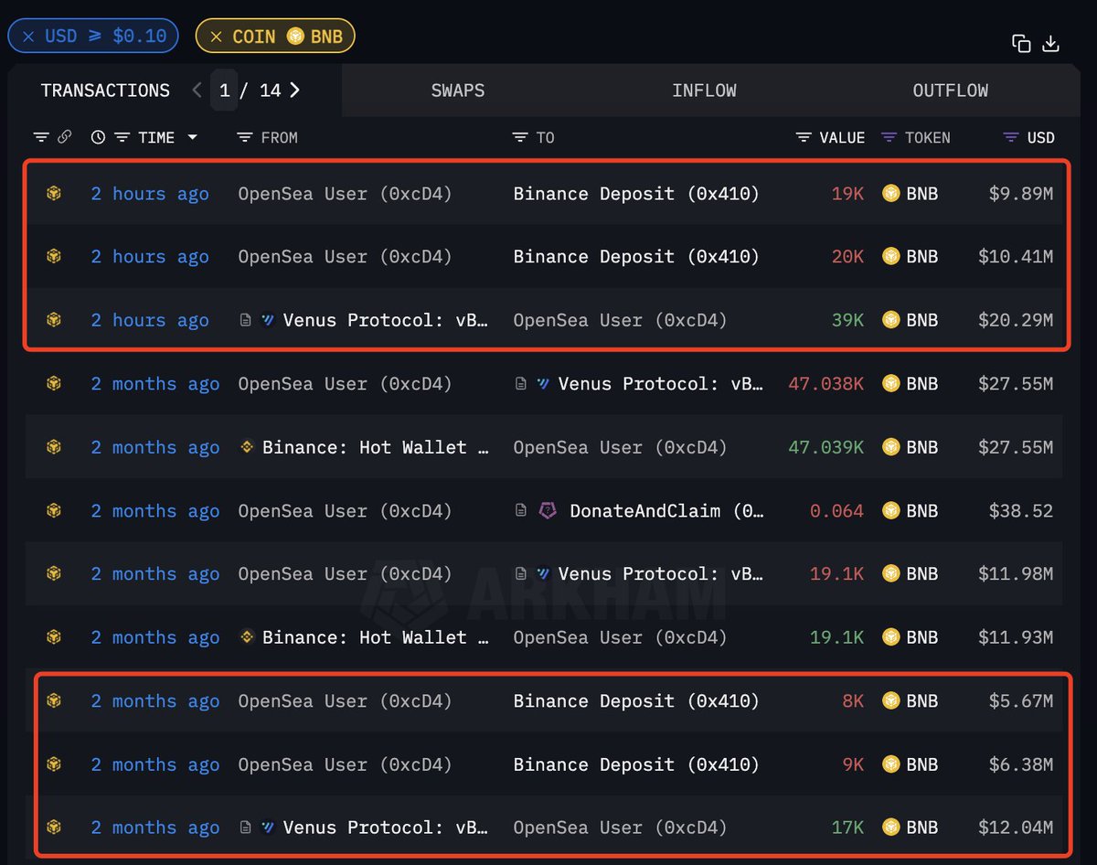Copy the table using the copy icon
This screenshot has height=865, width=1097.
coord(1021,43)
